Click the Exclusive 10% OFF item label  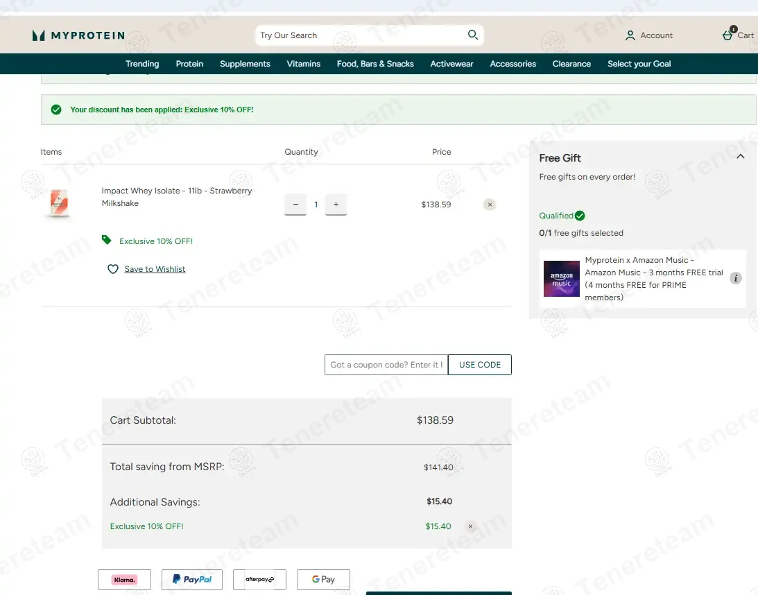156,241
